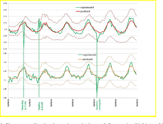
Task: Click the 1.06 value on bottom y-axis
Action: click(x=5, y=98)
